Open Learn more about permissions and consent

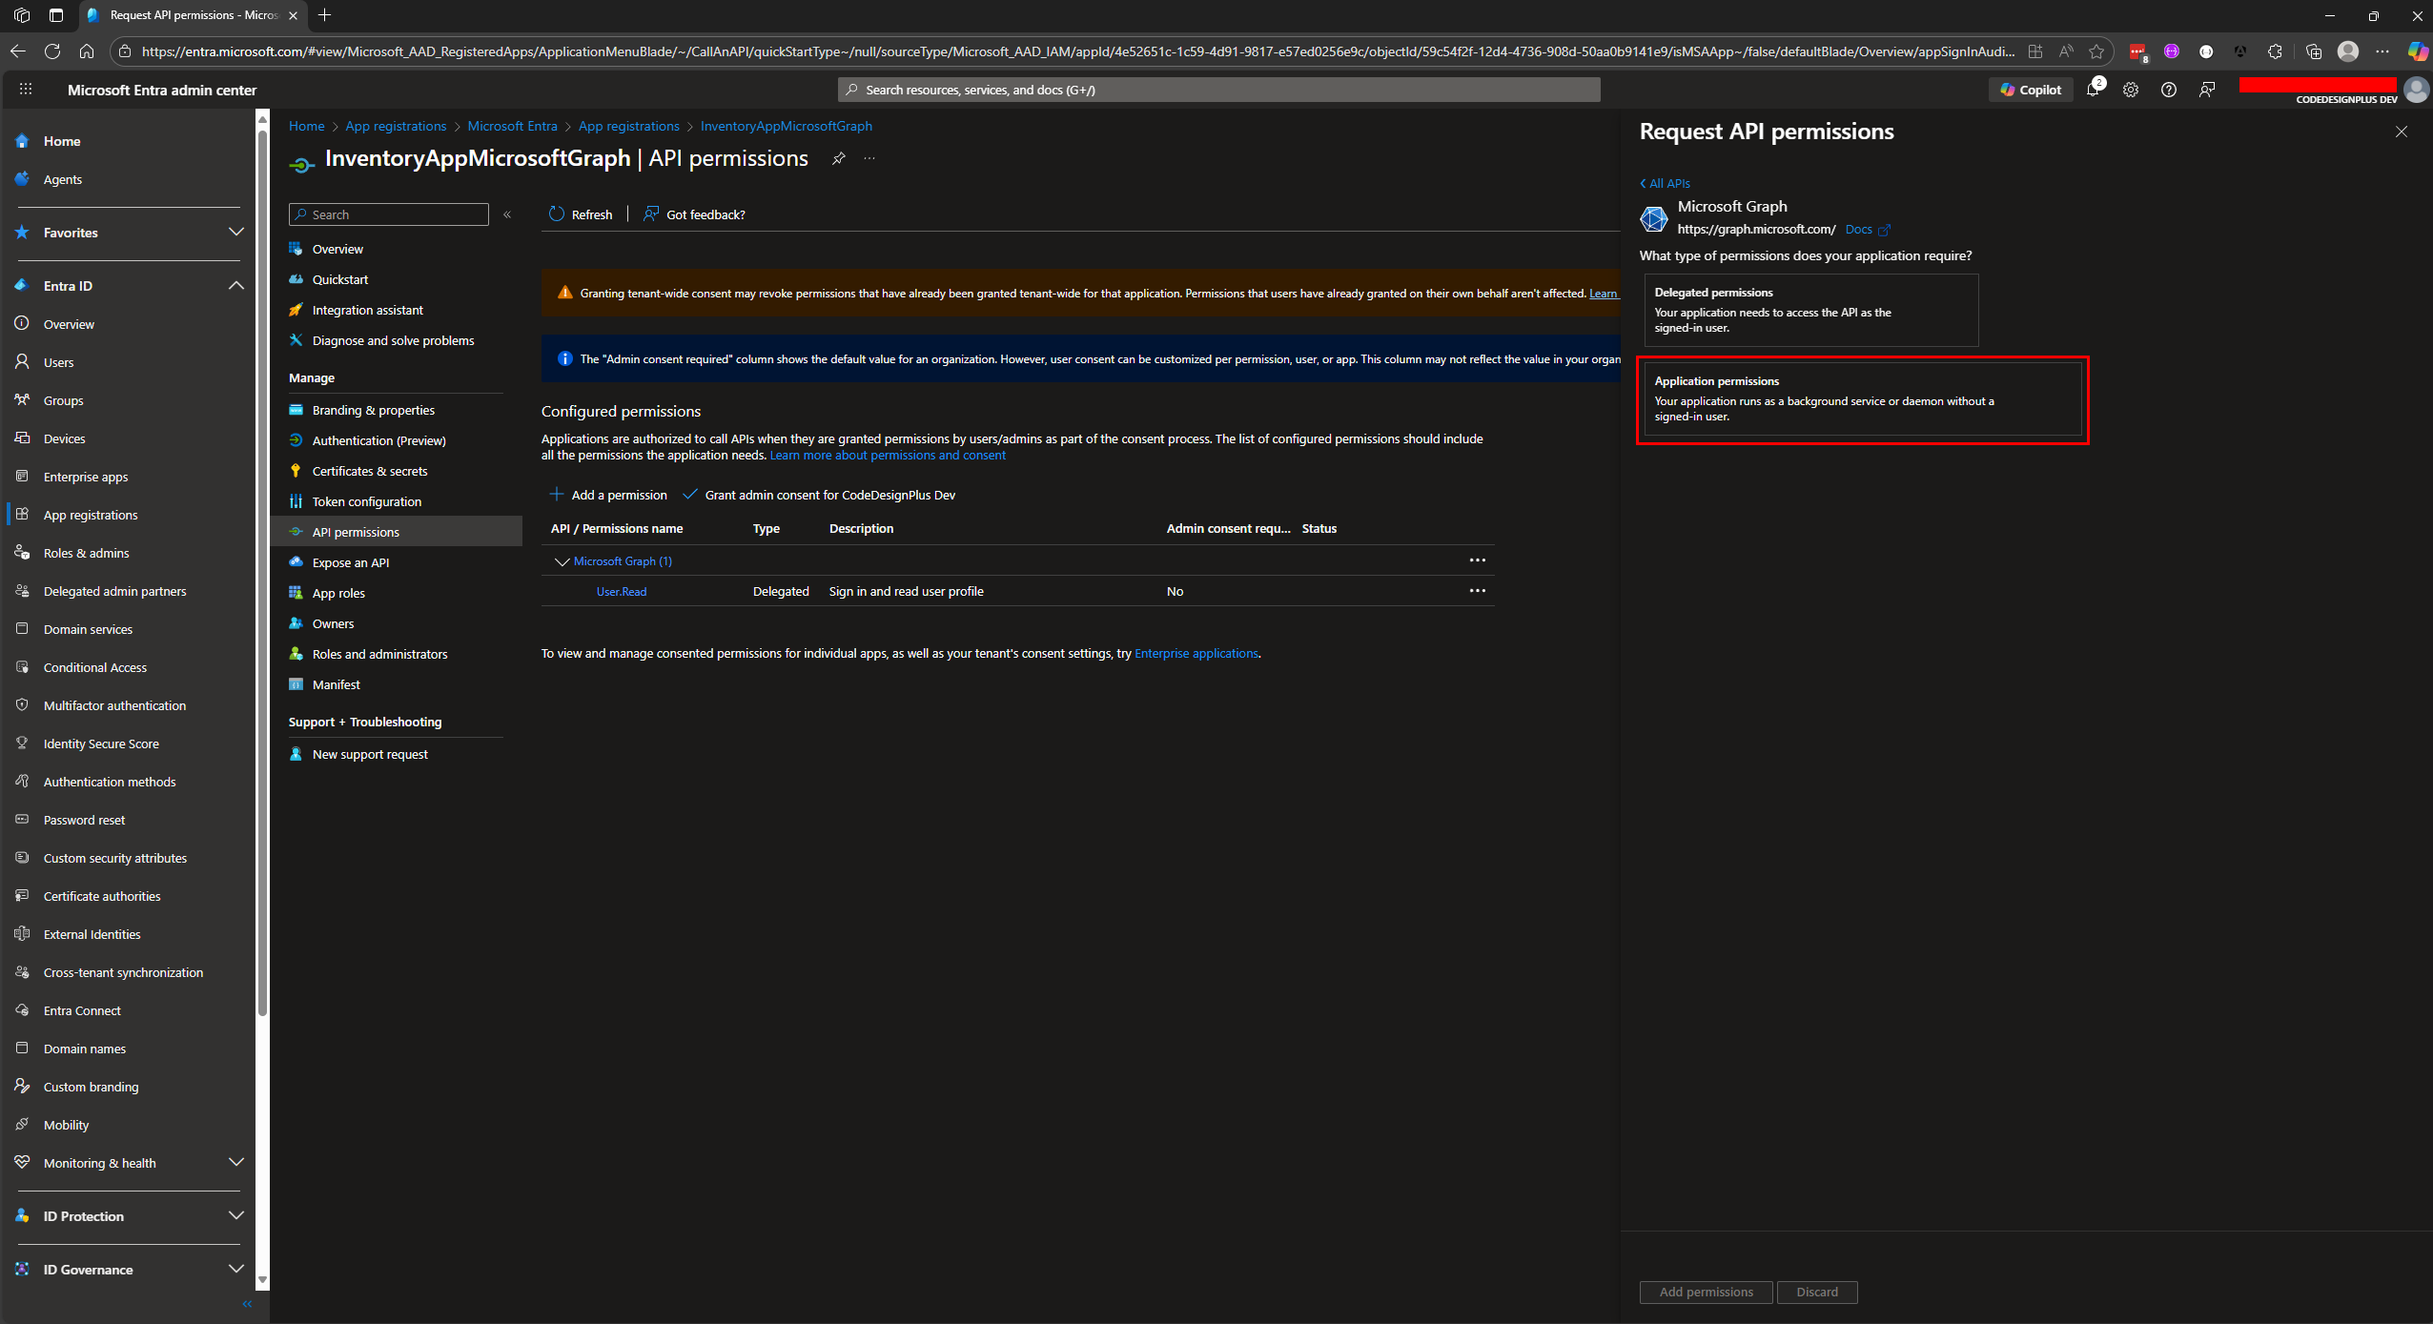888,456
